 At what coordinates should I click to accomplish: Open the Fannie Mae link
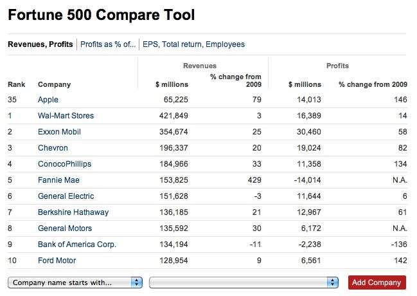[58, 180]
